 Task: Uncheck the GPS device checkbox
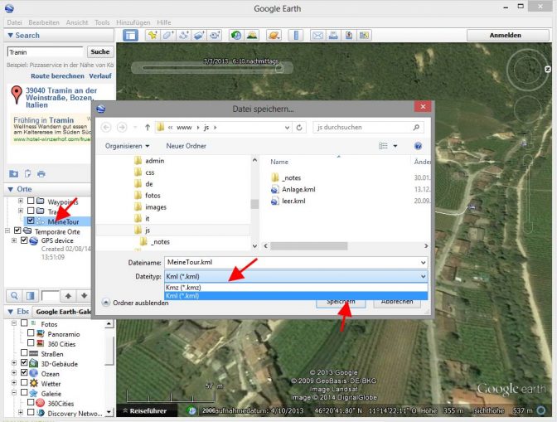(24, 240)
